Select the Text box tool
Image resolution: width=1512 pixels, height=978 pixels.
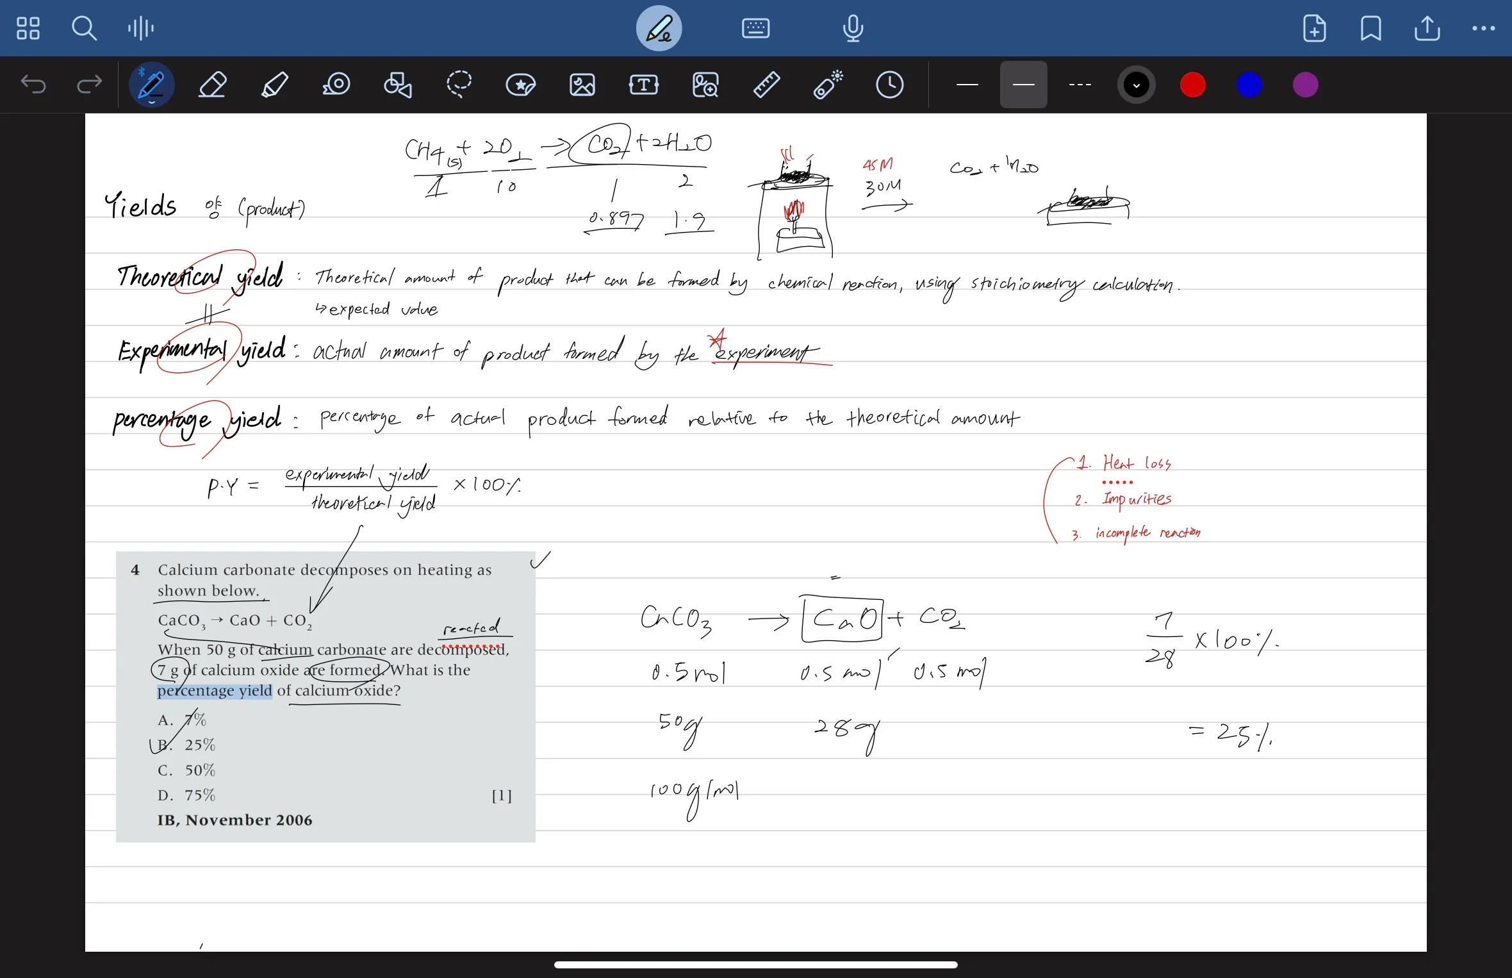tap(644, 85)
